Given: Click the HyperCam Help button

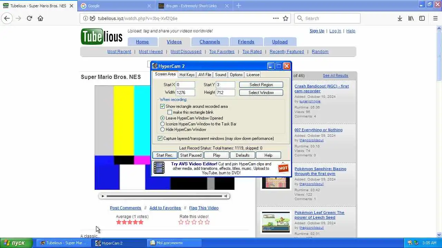Looking at the screenshot, I should (x=268, y=155).
